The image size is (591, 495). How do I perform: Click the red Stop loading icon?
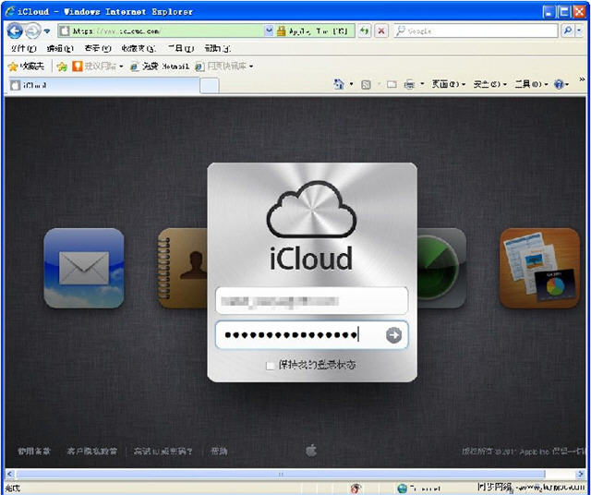click(381, 30)
